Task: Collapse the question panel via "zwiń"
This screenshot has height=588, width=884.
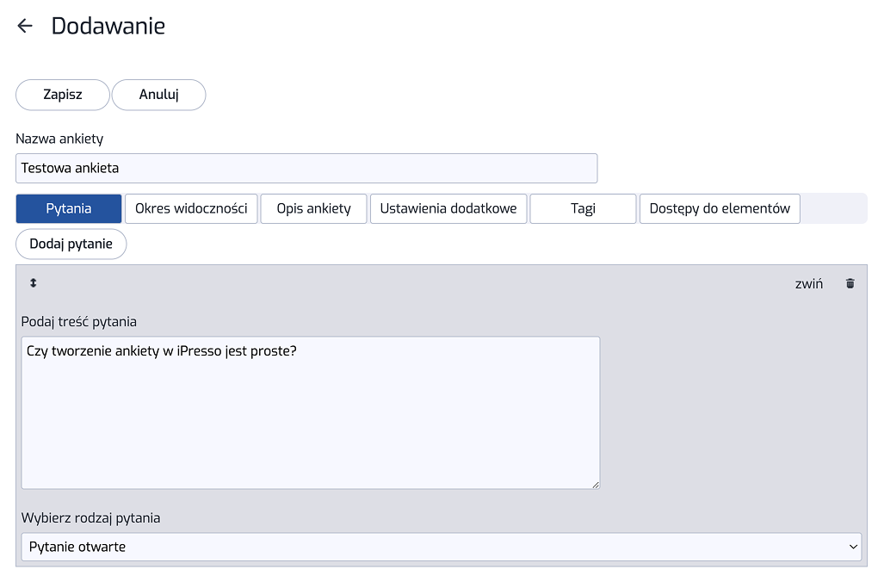Action: coord(808,283)
